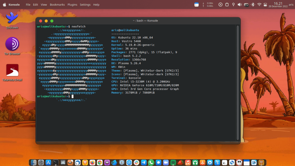
Task: Open Slack from the dock
Action: coord(137,163)
